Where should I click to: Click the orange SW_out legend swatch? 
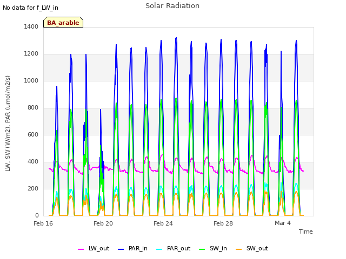238,249
